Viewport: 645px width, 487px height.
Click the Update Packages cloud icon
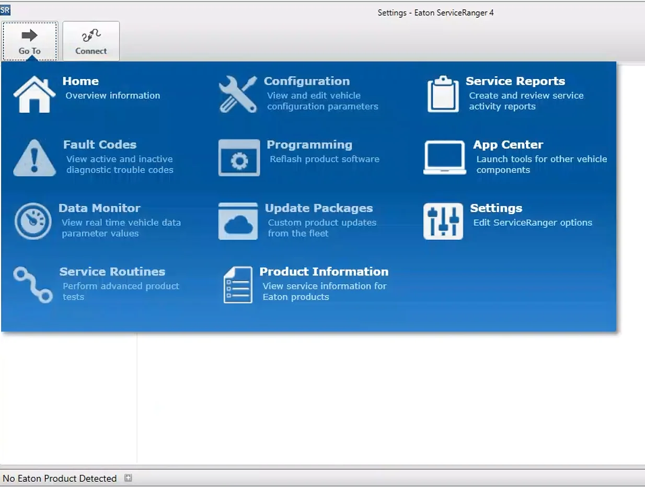238,221
